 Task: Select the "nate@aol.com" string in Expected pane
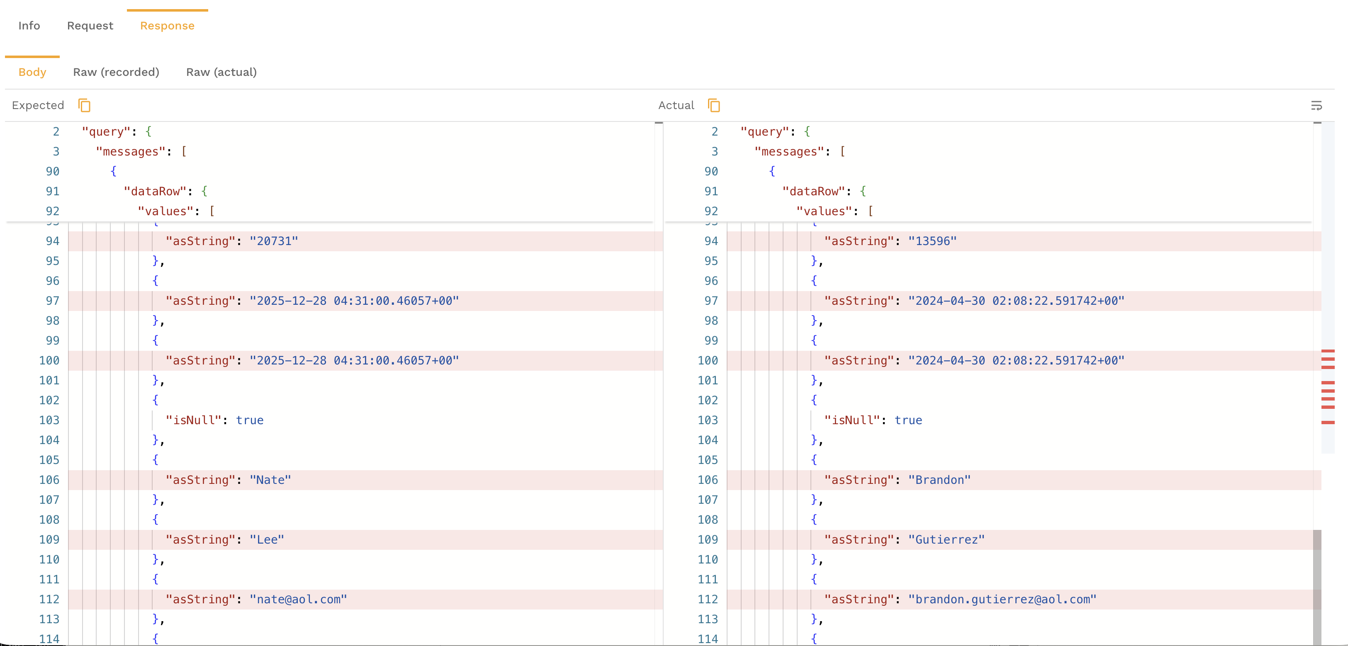(x=298, y=599)
